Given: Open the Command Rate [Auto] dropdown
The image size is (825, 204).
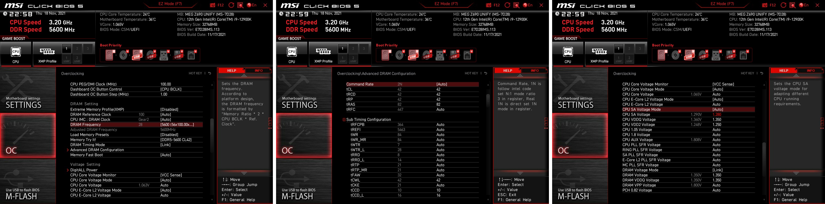Looking at the screenshot, I should (x=442, y=84).
